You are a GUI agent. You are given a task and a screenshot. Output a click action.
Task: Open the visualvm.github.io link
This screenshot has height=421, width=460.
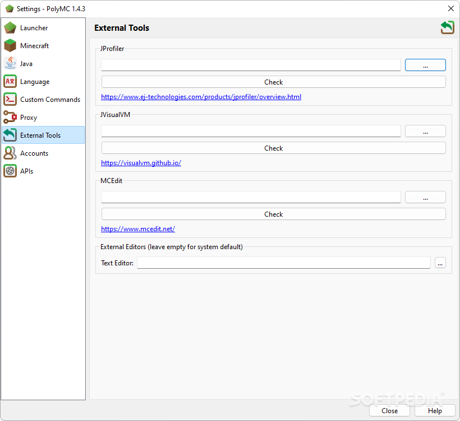(141, 163)
